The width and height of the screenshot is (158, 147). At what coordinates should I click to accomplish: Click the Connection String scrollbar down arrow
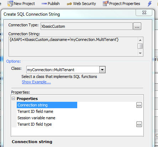click(140, 53)
